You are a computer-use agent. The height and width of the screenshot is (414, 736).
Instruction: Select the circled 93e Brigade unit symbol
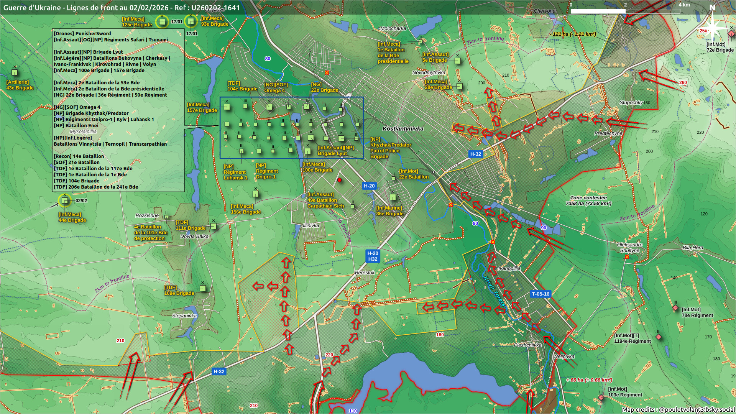191,21
